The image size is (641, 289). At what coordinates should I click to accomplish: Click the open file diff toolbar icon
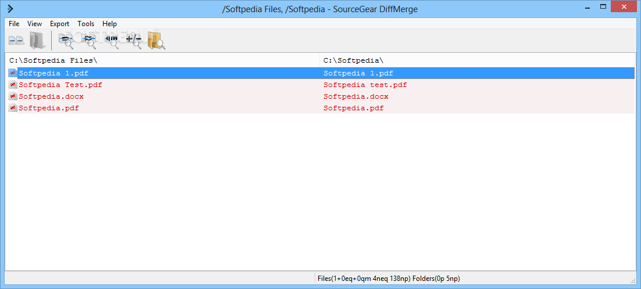click(x=17, y=41)
